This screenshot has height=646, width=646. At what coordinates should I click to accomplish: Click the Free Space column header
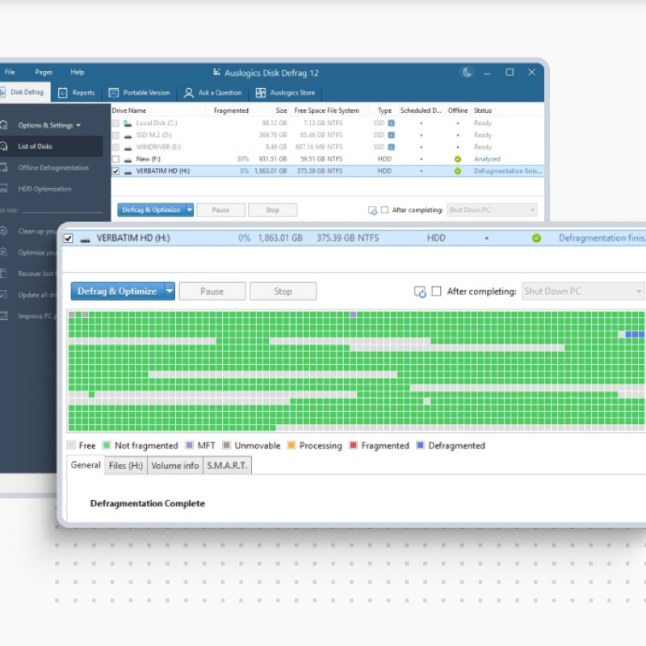click(x=310, y=111)
